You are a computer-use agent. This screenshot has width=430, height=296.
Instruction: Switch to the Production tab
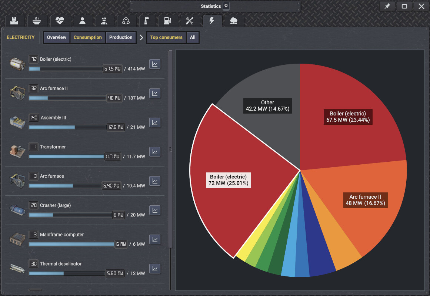click(x=121, y=37)
